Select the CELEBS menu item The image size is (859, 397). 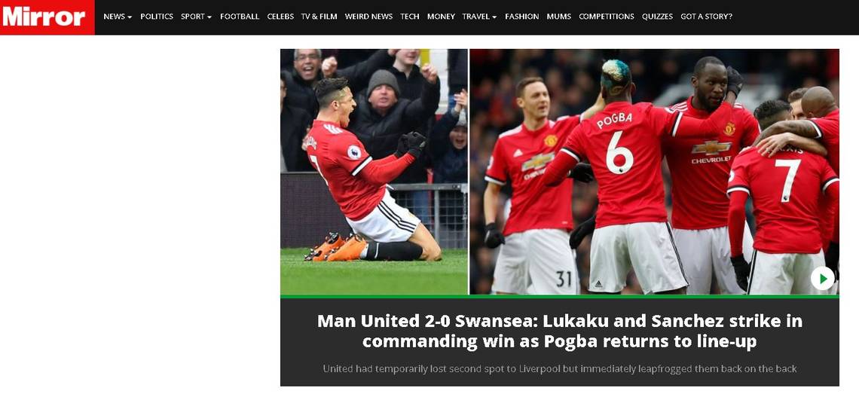[x=280, y=17]
